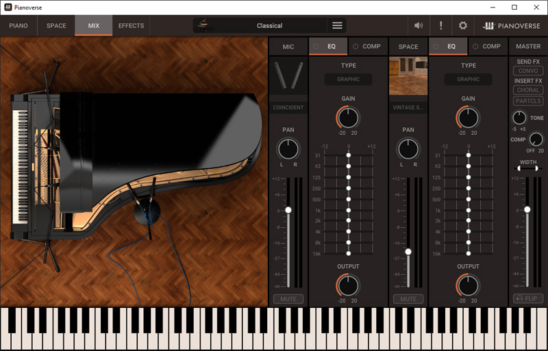Click the piano thumbnail beside Classical preset
This screenshot has width=548, height=351.
click(203, 25)
